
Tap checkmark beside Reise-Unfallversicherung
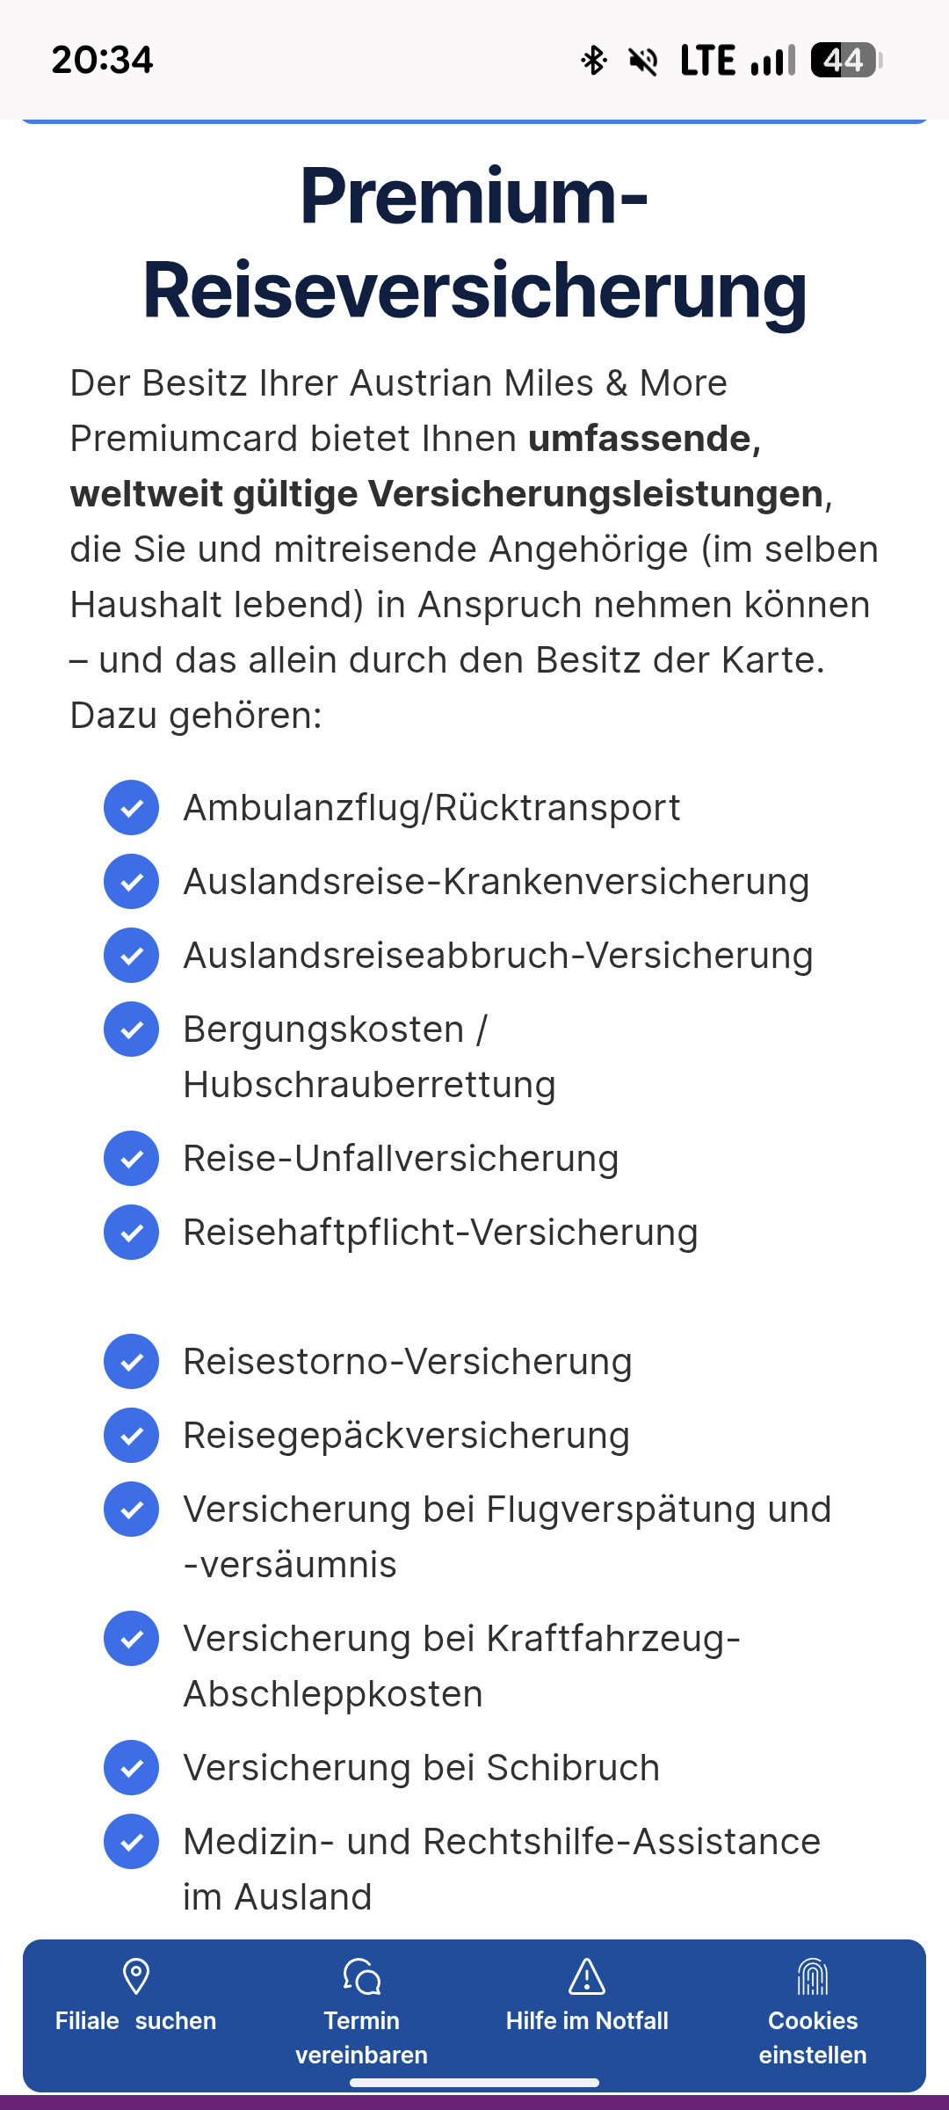click(x=132, y=1159)
